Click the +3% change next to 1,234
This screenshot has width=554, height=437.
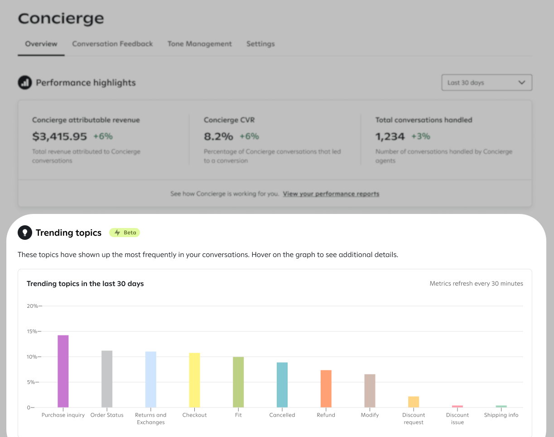[421, 136]
